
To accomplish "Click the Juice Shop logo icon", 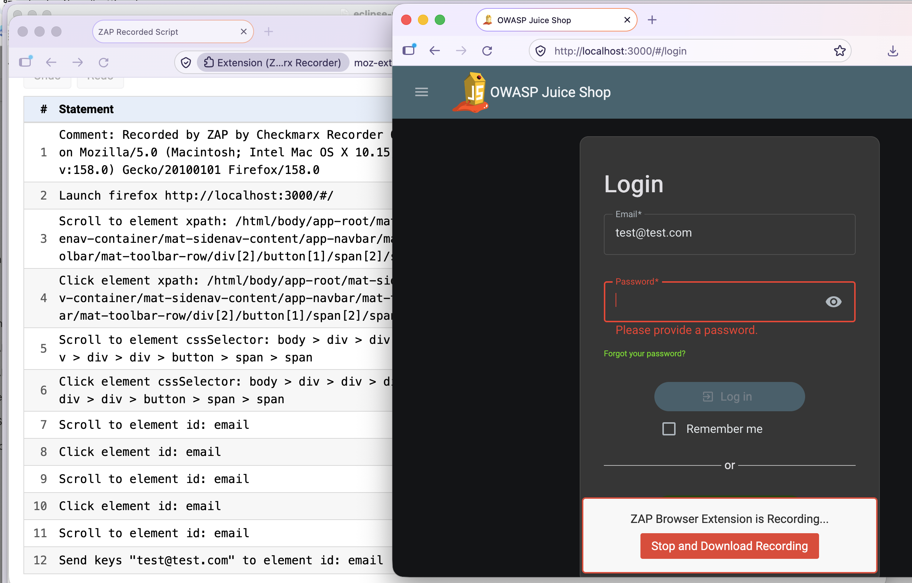I will (470, 93).
